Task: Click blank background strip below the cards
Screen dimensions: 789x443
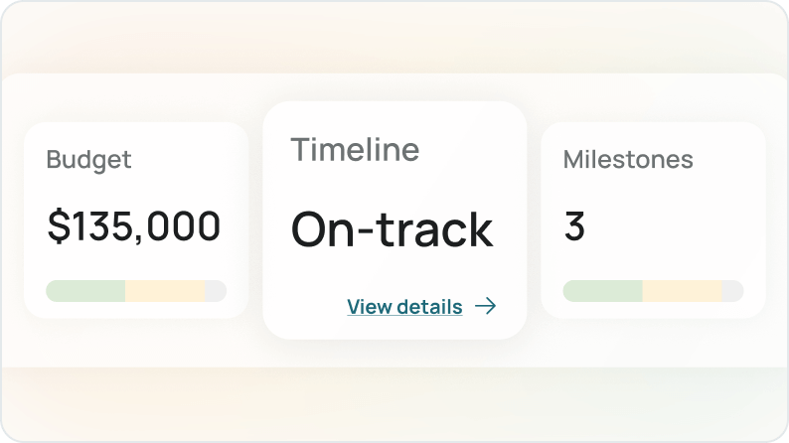Action: tap(394, 402)
